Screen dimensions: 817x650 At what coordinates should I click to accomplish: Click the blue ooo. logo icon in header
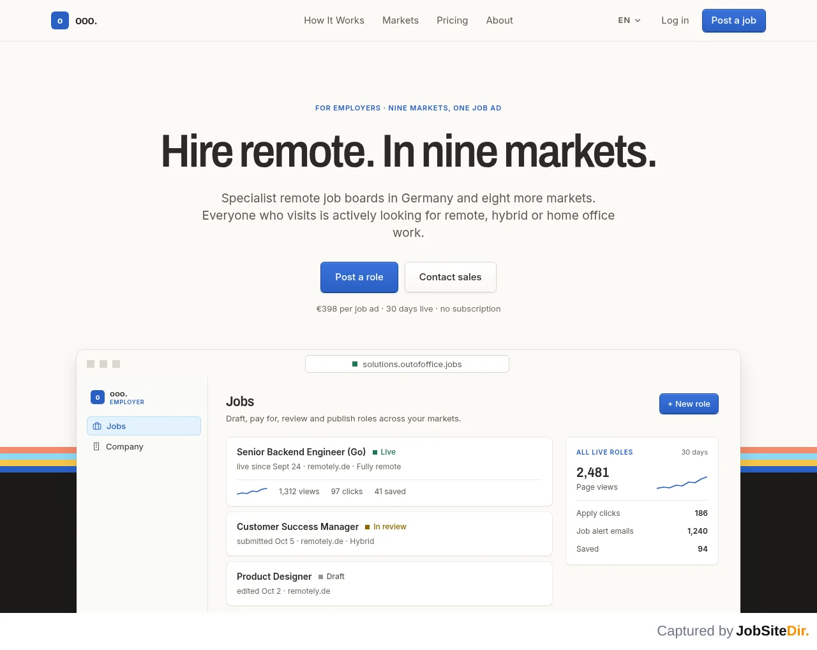pos(60,20)
